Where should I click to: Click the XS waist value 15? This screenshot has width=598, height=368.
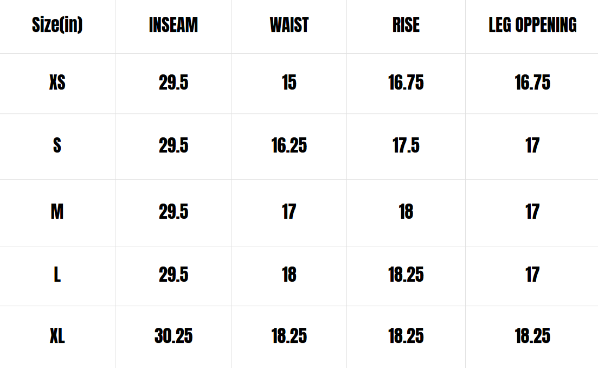click(x=289, y=83)
